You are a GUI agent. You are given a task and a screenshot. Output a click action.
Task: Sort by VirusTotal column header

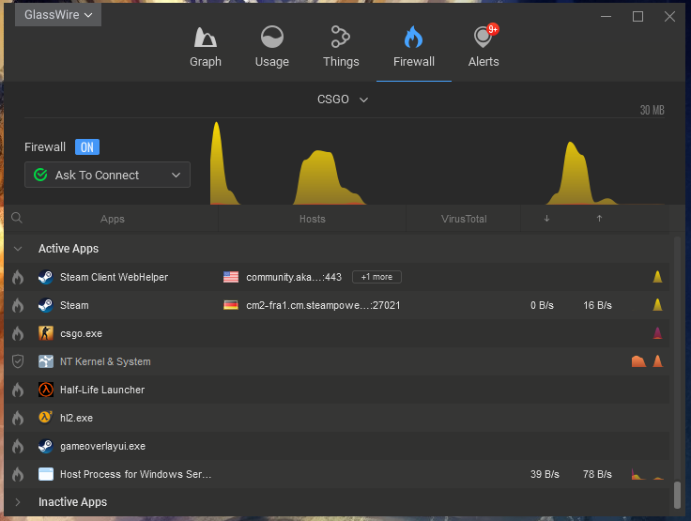coord(464,219)
